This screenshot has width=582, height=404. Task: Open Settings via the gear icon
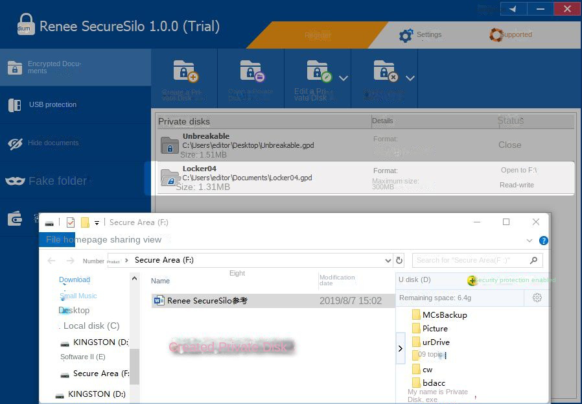406,35
